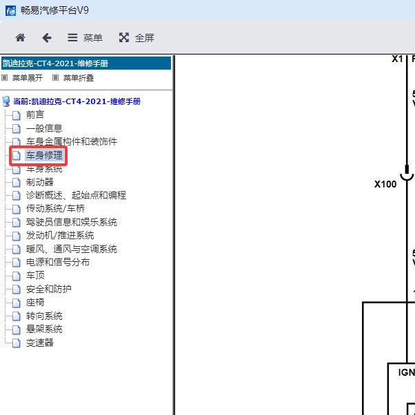Collapse all with 菜单折叠
The width and height of the screenshot is (415, 415).
click(79, 78)
